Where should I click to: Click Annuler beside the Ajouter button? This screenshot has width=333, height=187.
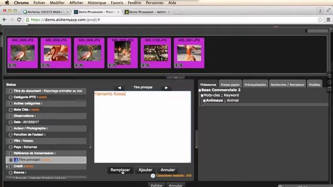tap(168, 170)
